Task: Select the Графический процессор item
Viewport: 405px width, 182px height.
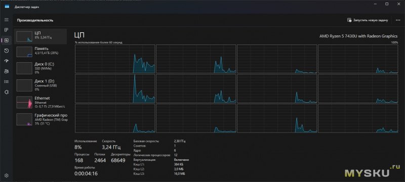Action: pyautogui.click(x=41, y=119)
